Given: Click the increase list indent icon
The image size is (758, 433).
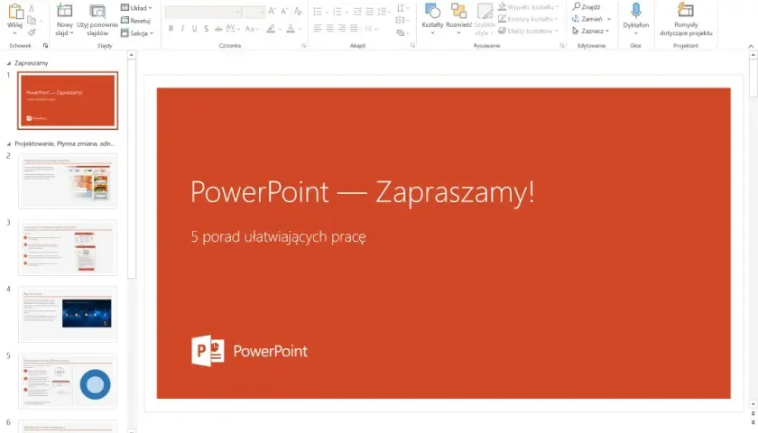Looking at the screenshot, I should tap(369, 12).
